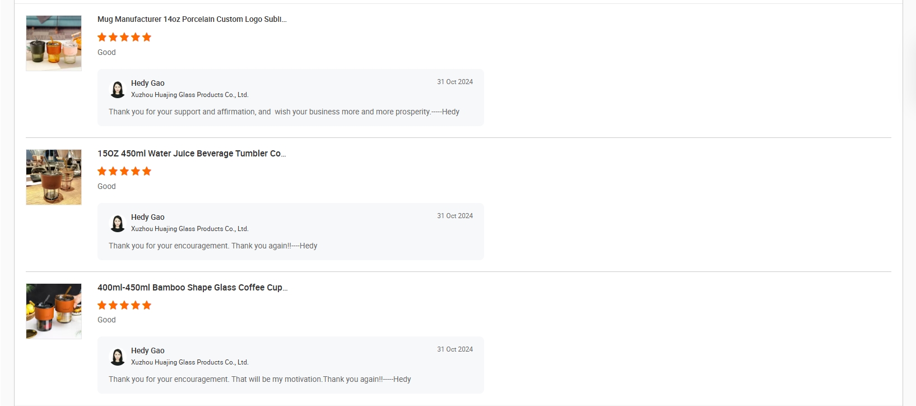Viewport: 916px width, 406px height.
Task: Click the reply text about motivation
Action: [x=260, y=379]
